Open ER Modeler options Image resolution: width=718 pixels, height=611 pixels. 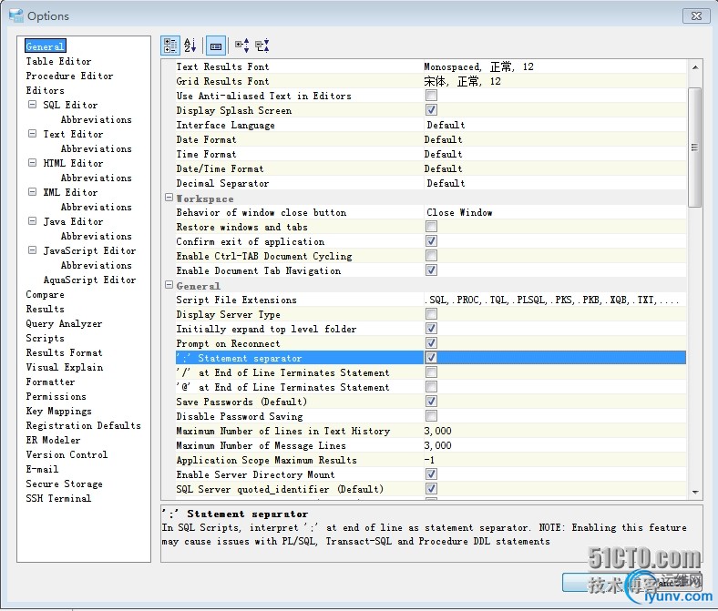tap(53, 441)
